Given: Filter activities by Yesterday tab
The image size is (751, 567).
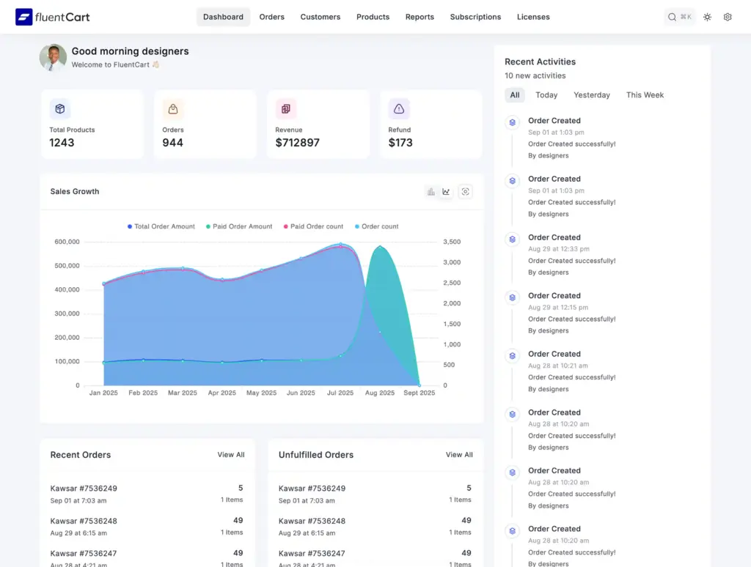Looking at the screenshot, I should pos(591,95).
